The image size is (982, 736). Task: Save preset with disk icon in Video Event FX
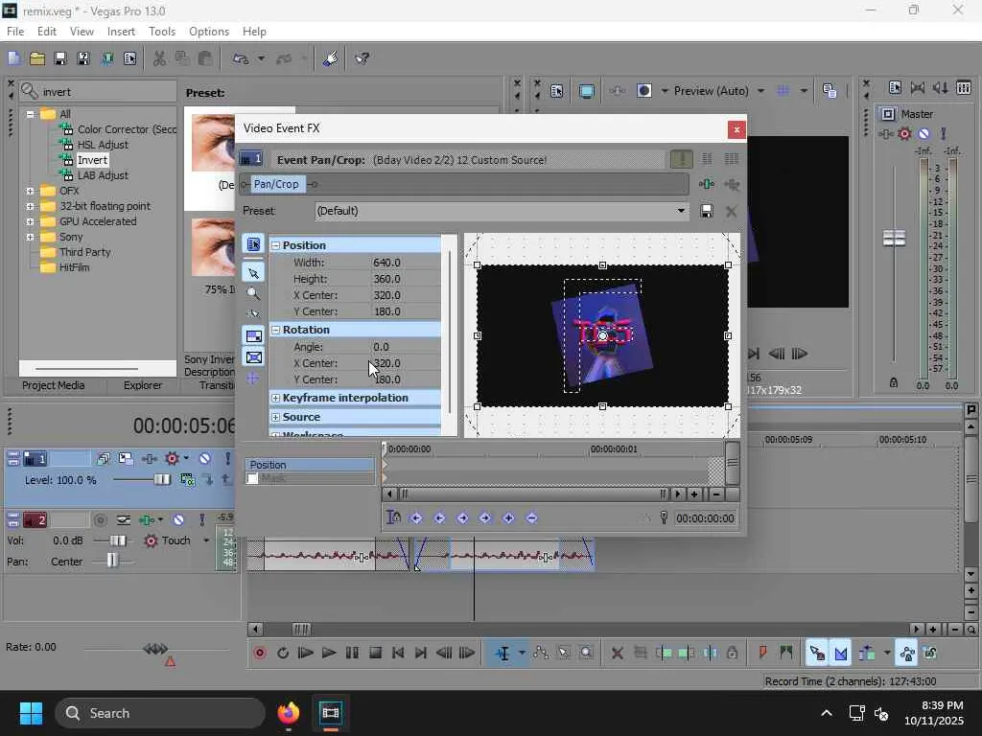[707, 212]
